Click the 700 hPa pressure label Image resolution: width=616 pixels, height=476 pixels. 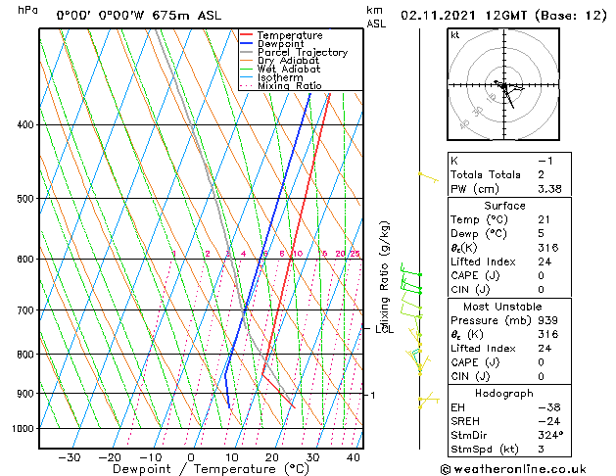click(25, 310)
